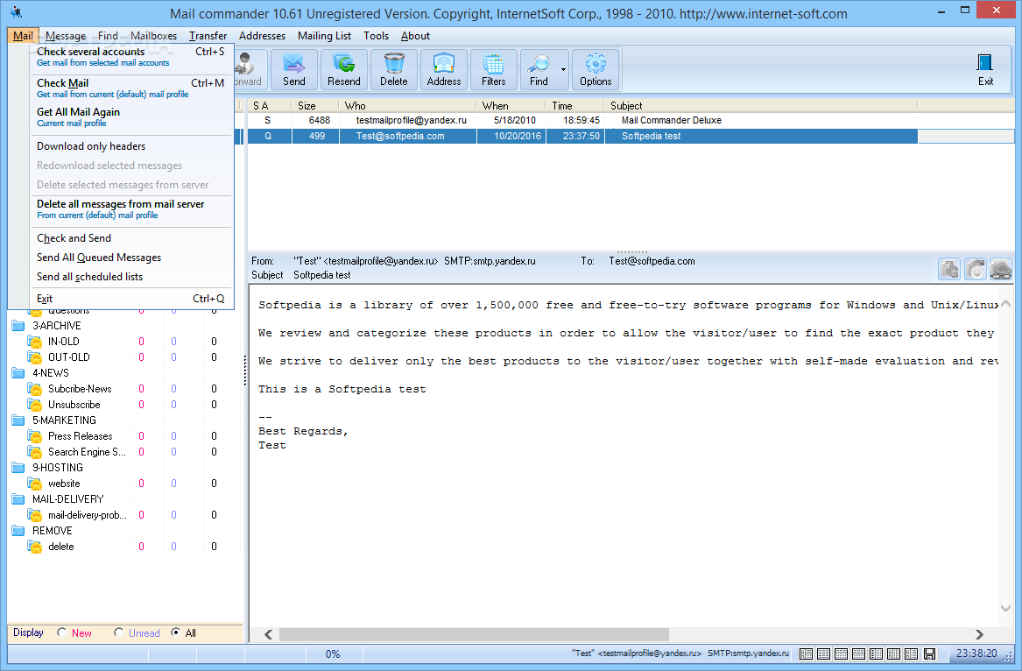Select the Unsubscribe mailbox
Image resolution: width=1022 pixels, height=671 pixels.
(74, 405)
